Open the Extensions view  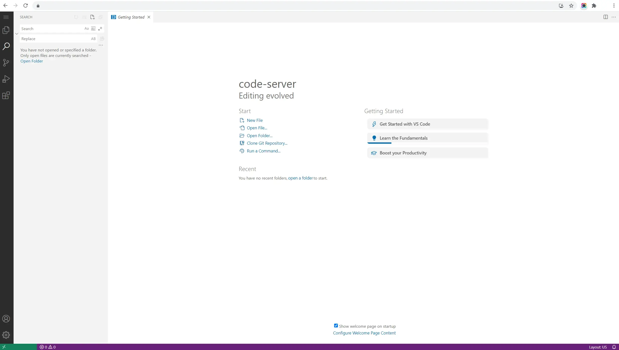6,95
